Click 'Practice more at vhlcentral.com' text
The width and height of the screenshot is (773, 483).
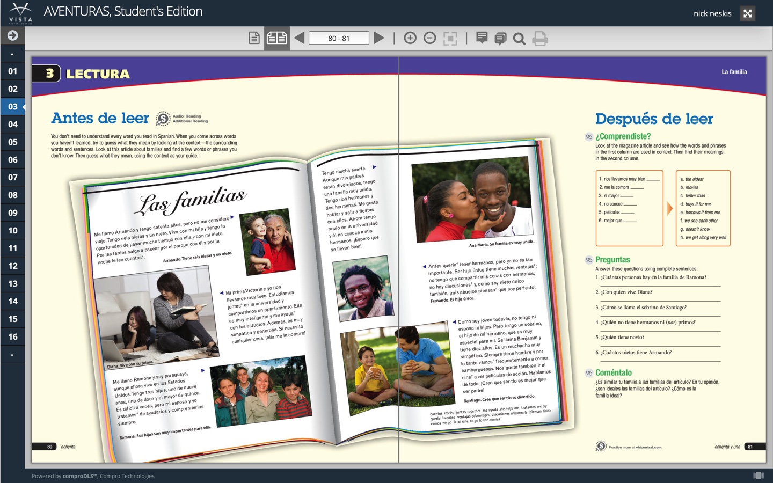pyautogui.click(x=636, y=447)
